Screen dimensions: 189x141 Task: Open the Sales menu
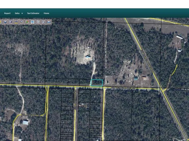coord(17,13)
